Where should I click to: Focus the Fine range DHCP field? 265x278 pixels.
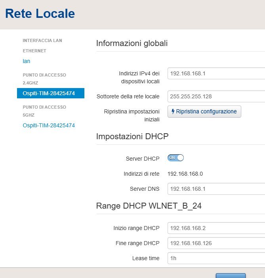[216, 243]
